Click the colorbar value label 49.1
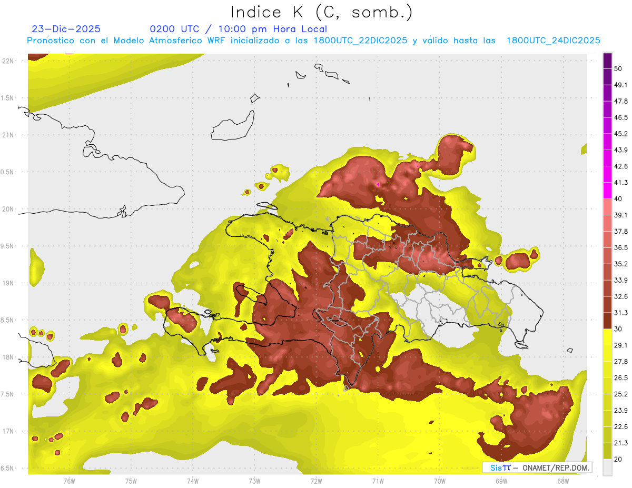 (x=621, y=85)
